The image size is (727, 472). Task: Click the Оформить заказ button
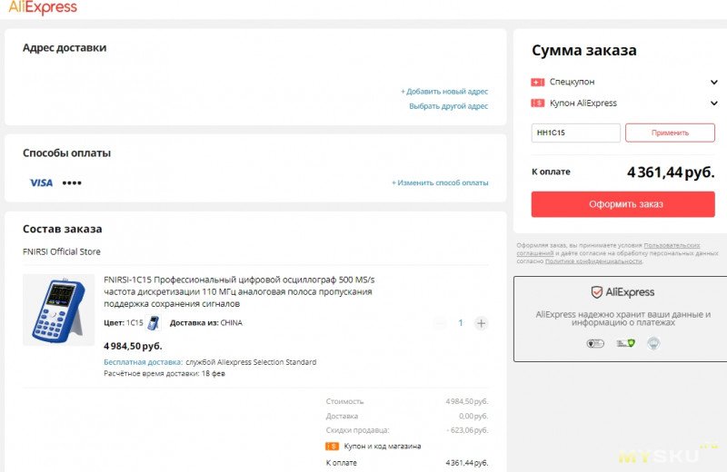(x=623, y=204)
